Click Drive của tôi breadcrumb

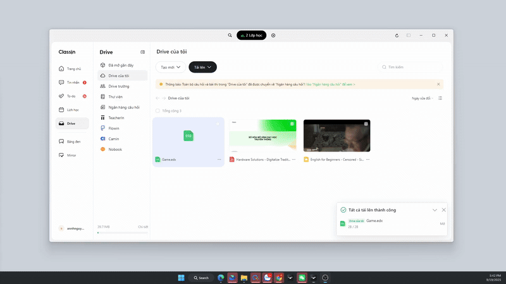point(178,98)
